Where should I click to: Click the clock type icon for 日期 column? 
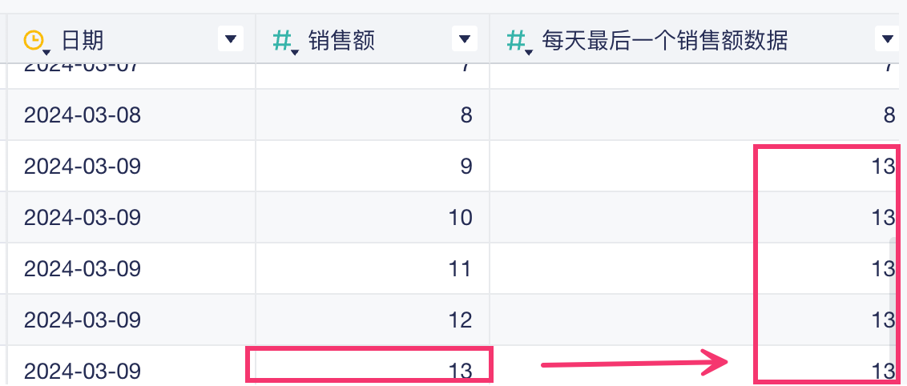[34, 39]
